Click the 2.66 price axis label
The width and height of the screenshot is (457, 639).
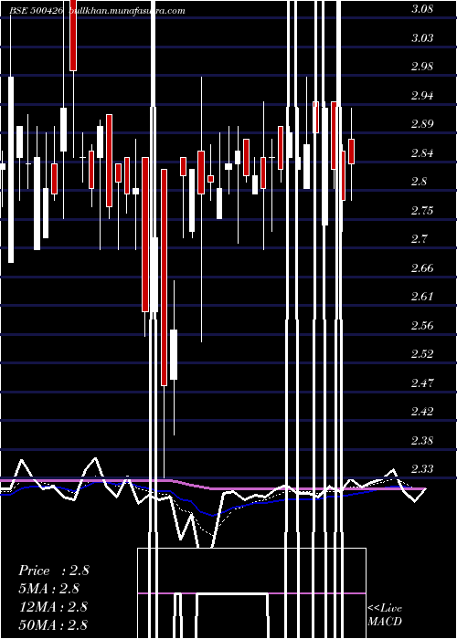[422, 267]
